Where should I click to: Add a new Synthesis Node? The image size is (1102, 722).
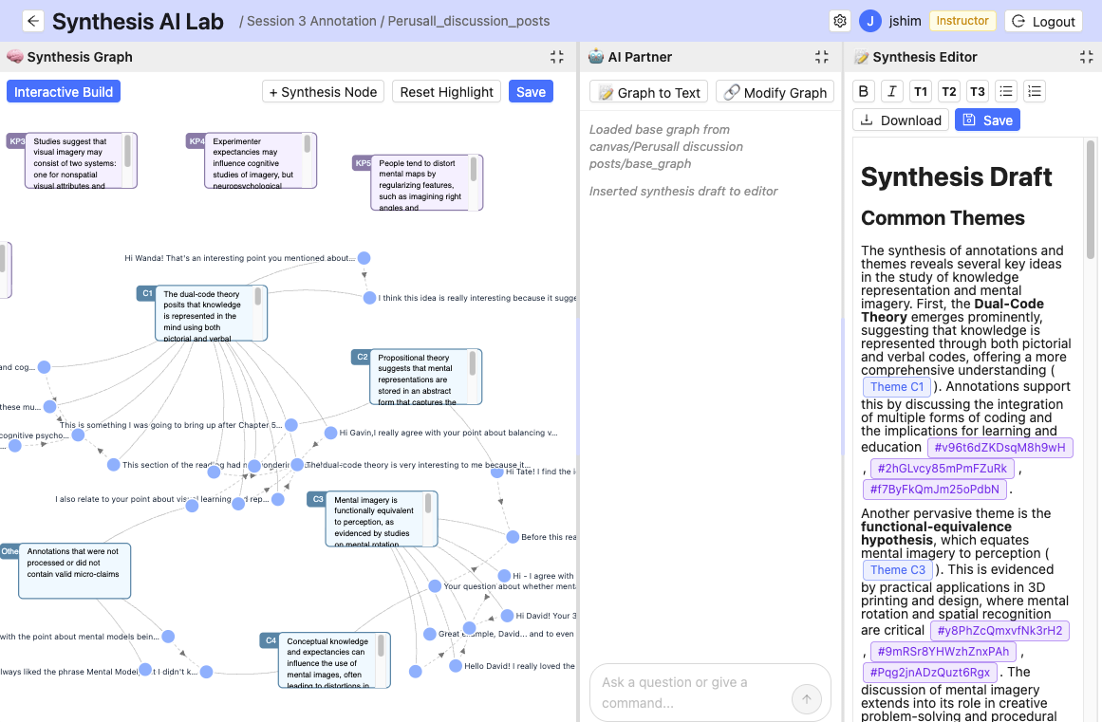coord(324,92)
